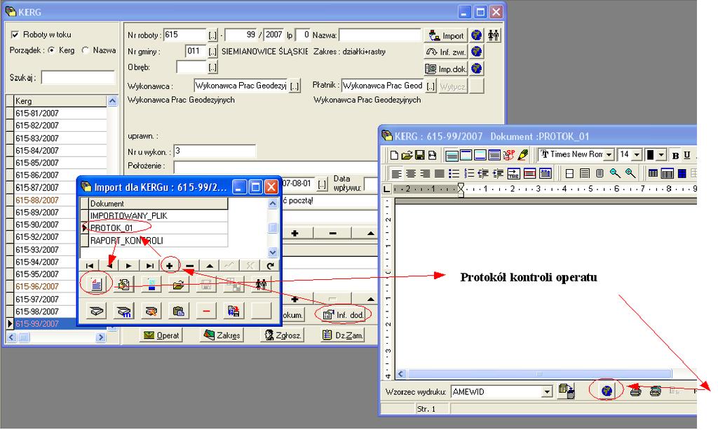This screenshot has width=718, height=430.
Task: Select the PROTOK_01 document row
Action: (x=158, y=227)
